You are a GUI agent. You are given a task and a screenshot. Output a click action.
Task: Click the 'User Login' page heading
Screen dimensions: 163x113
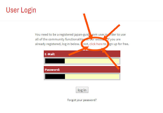point(21,10)
